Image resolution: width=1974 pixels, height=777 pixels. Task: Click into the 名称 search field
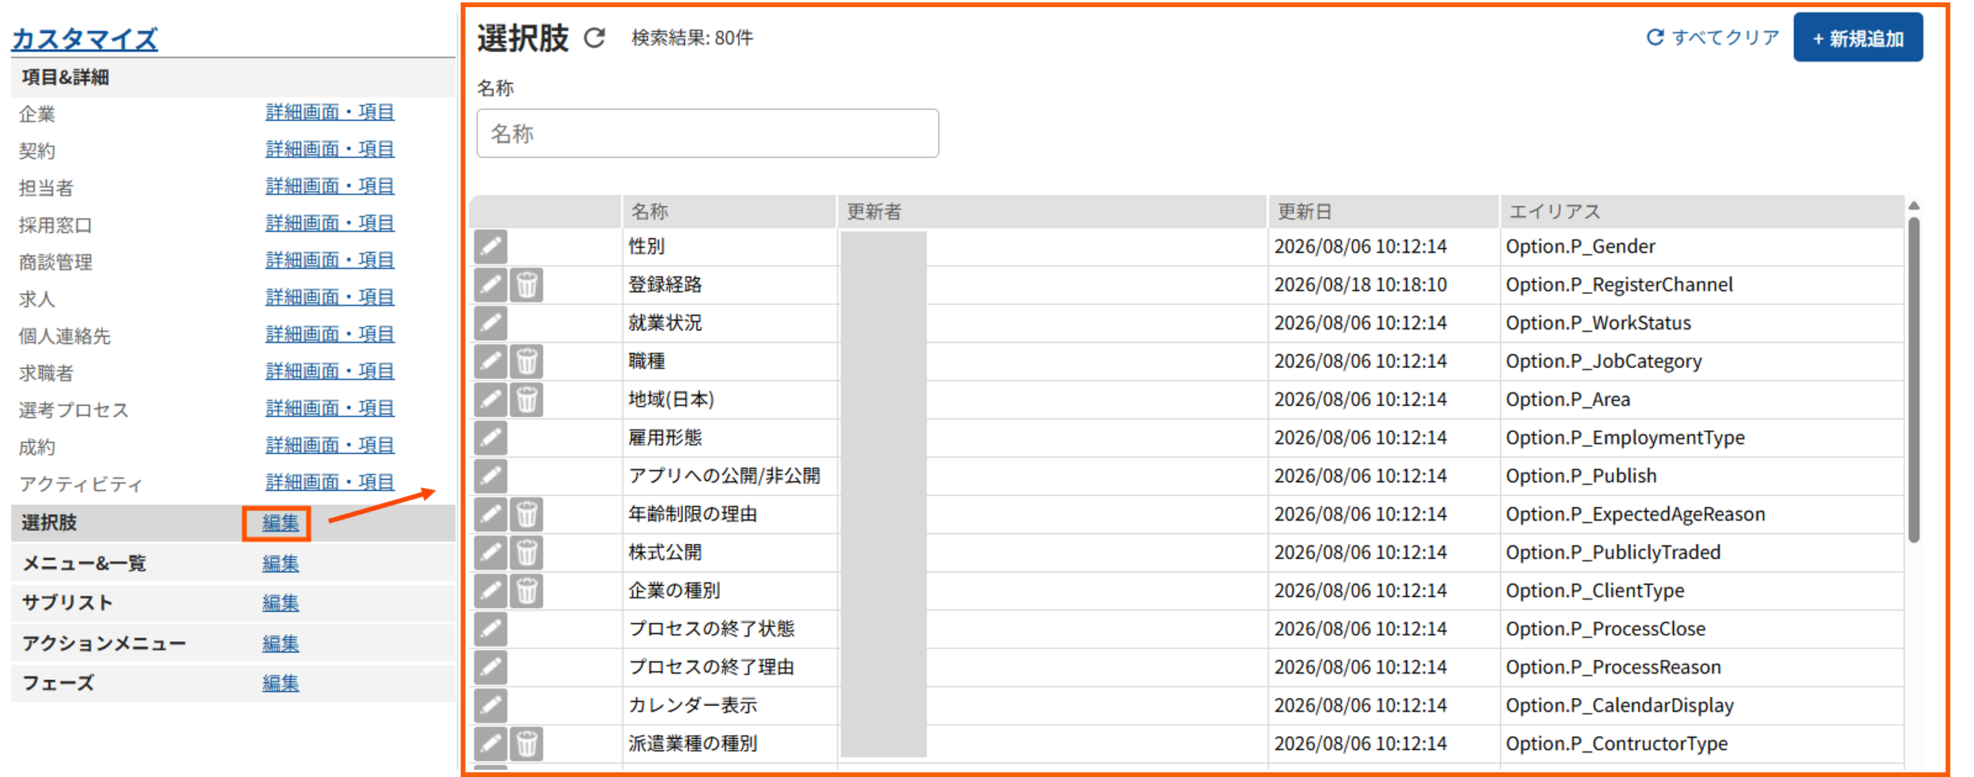(x=707, y=133)
